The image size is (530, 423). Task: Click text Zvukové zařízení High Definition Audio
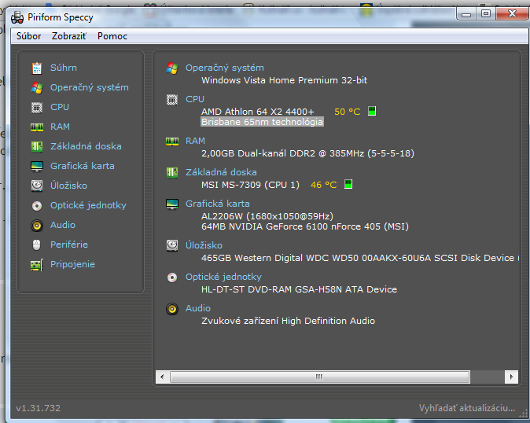(x=289, y=321)
